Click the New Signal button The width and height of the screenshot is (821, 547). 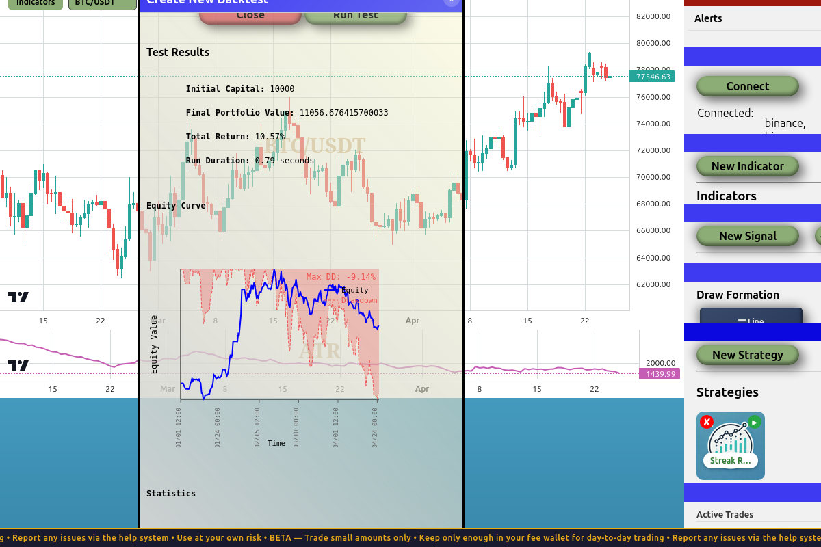tap(748, 236)
